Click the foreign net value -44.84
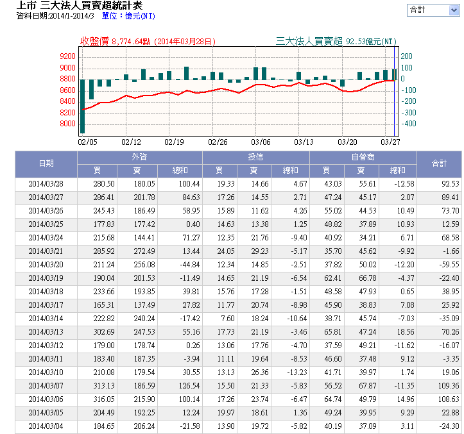This screenshot has height=434, width=464. tap(190, 265)
